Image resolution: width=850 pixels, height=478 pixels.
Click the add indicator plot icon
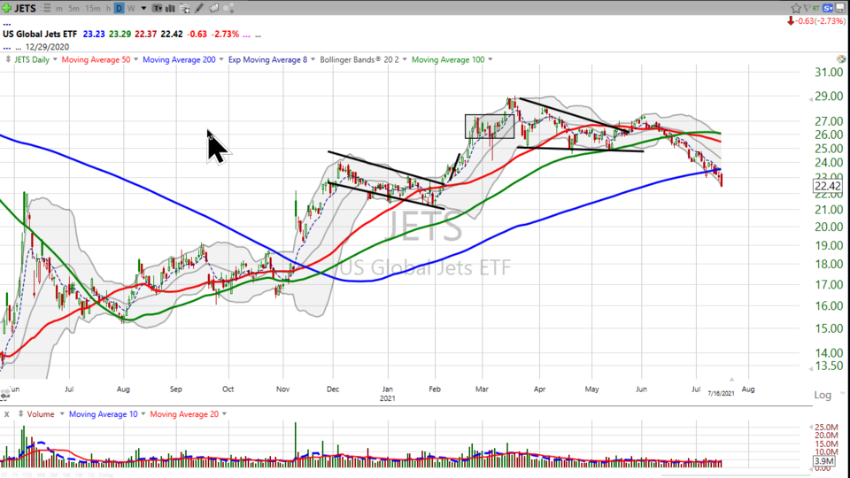click(x=187, y=8)
